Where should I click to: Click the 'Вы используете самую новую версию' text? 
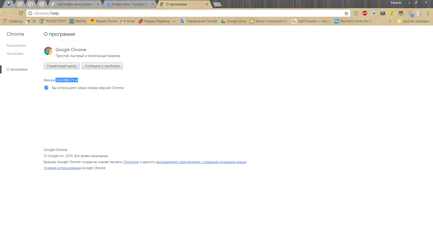coord(88,88)
